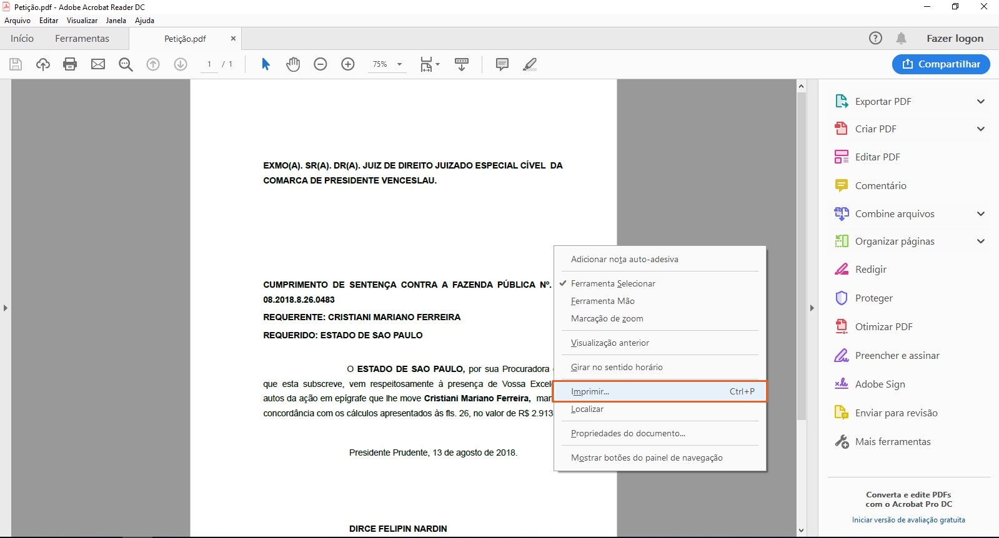Expand the Exportar PDF chevron
The image size is (999, 538).
click(x=981, y=101)
